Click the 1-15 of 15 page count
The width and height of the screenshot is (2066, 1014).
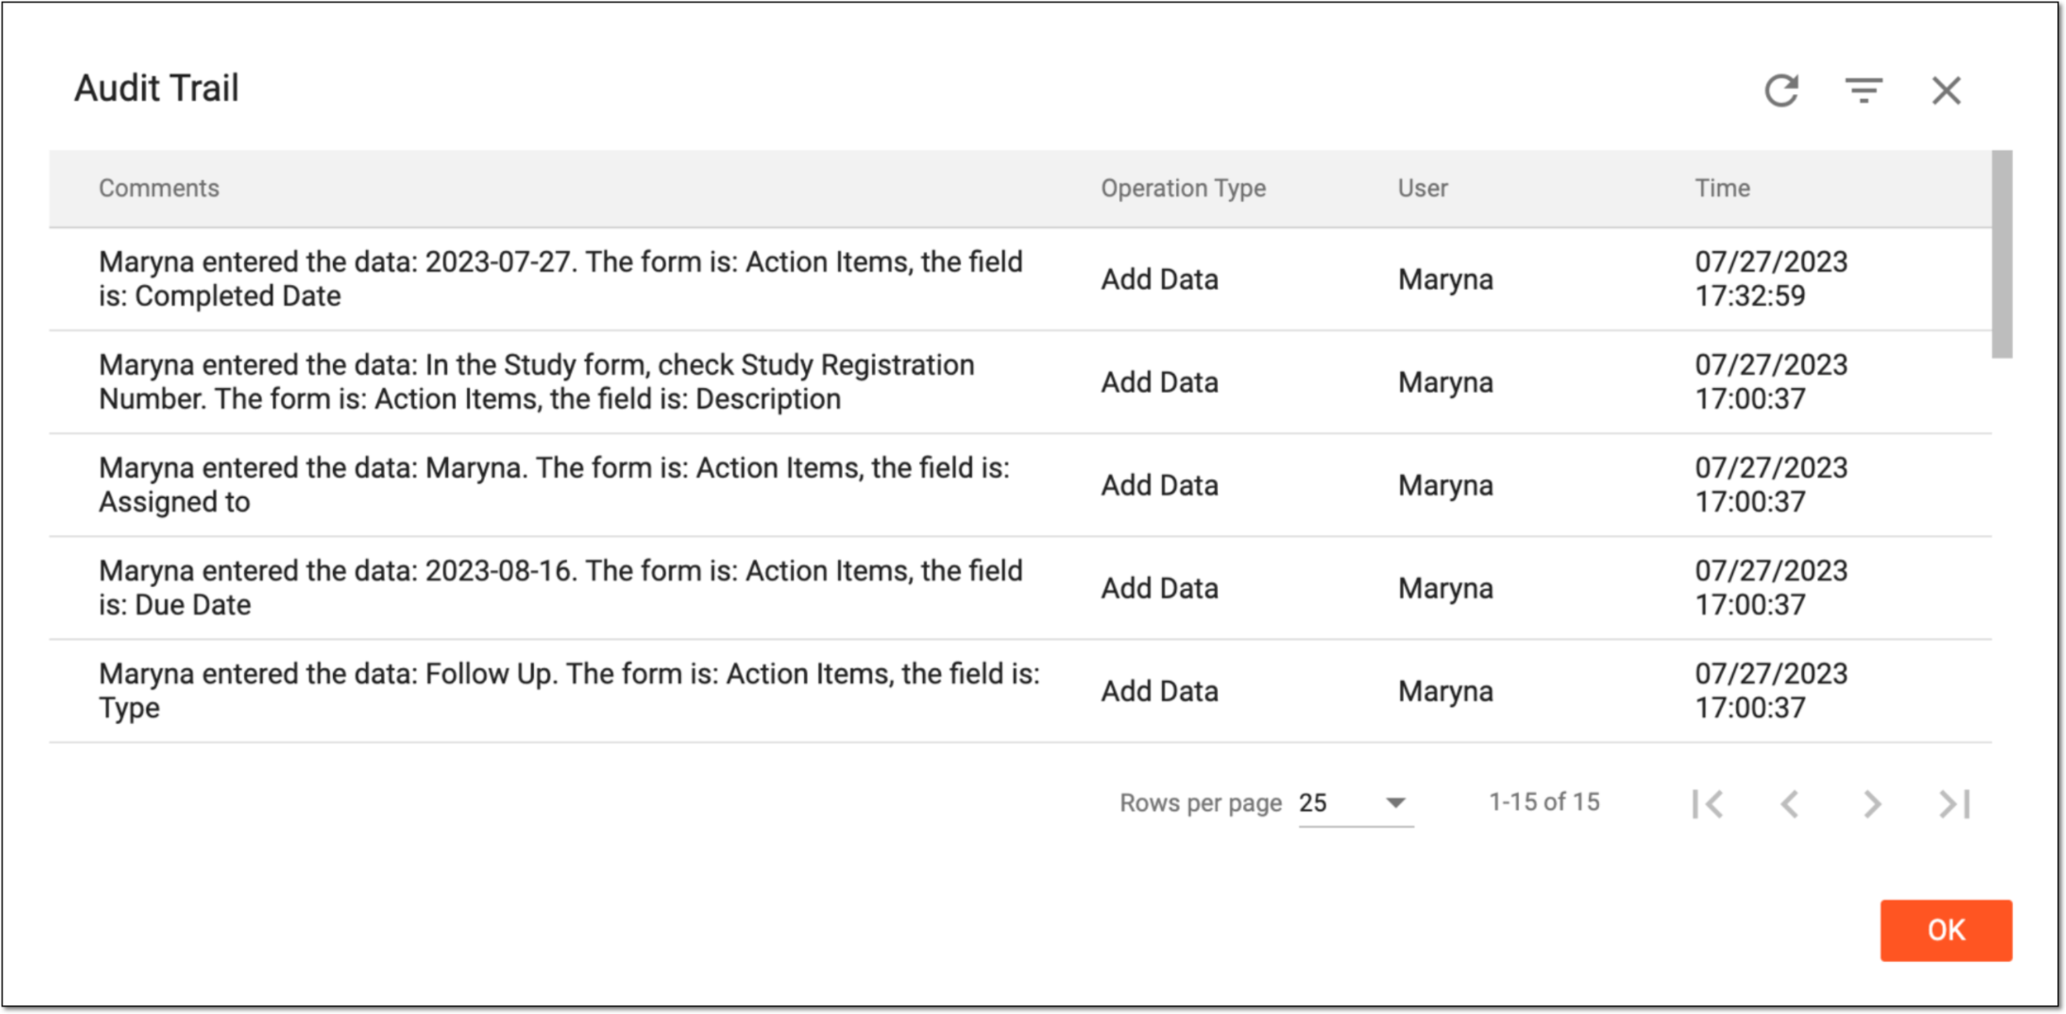tap(1544, 802)
